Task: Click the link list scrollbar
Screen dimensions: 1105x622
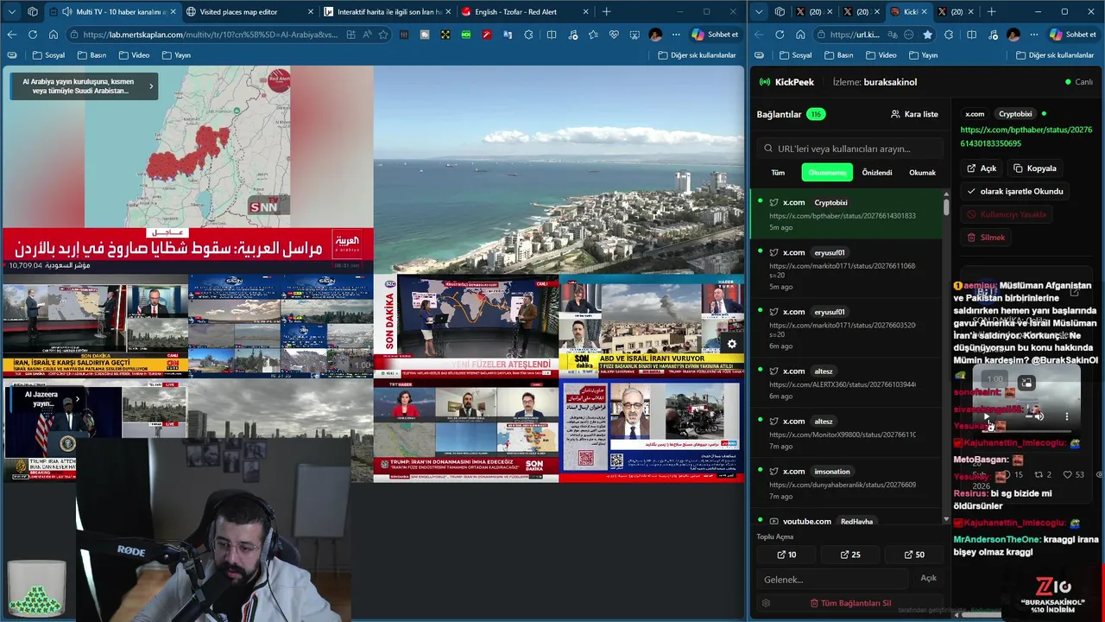Action: (x=946, y=207)
